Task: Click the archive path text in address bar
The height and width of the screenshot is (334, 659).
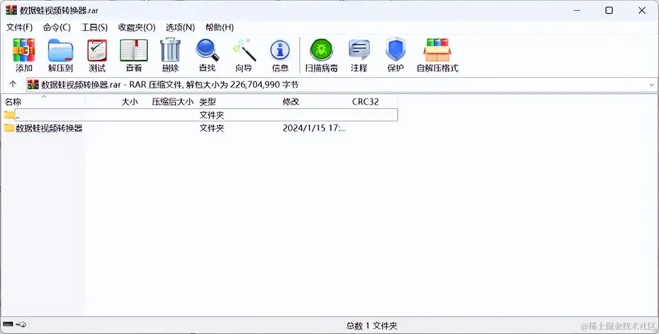Action: (x=170, y=85)
